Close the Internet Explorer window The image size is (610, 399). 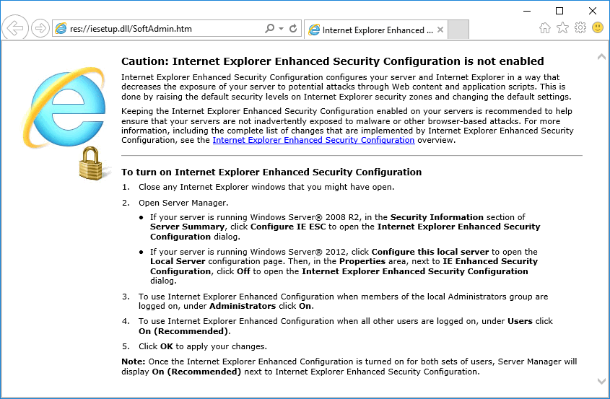pos(593,11)
